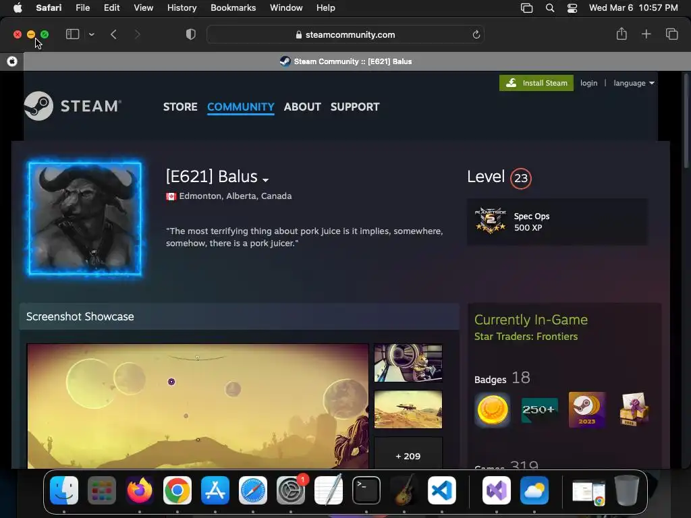Click the PlanetSide 2 badge icon
This screenshot has width=691, height=518.
click(x=491, y=221)
